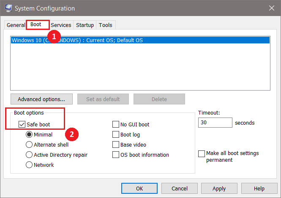Open Advanced options button

click(x=41, y=99)
